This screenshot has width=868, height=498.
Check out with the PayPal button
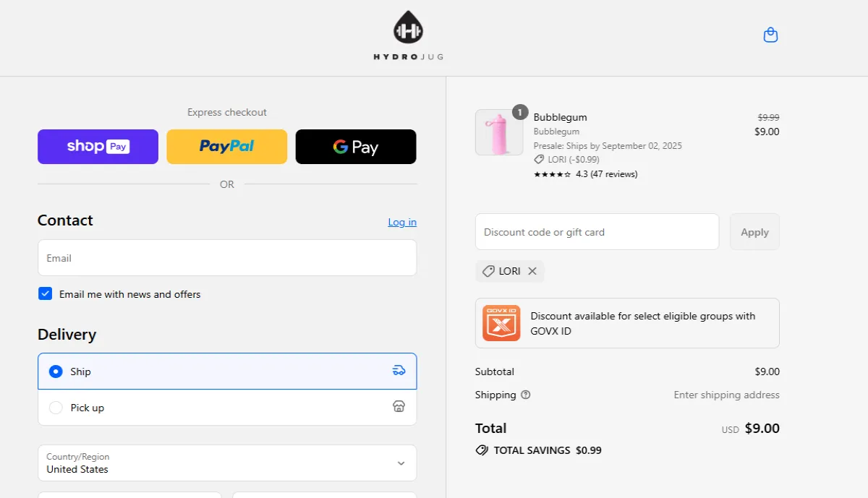click(x=226, y=147)
